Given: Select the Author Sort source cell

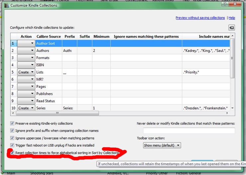Looking at the screenshot, I should 49,43.
